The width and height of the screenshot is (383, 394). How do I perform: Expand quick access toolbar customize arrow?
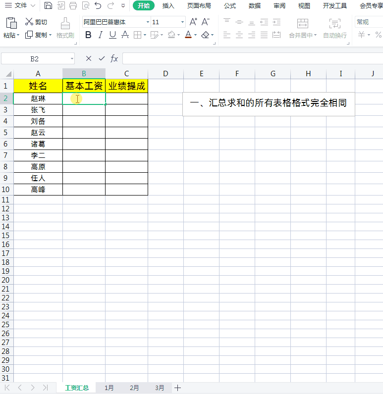[123, 5]
